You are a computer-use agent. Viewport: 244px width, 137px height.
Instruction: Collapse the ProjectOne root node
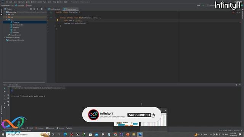[5, 12]
